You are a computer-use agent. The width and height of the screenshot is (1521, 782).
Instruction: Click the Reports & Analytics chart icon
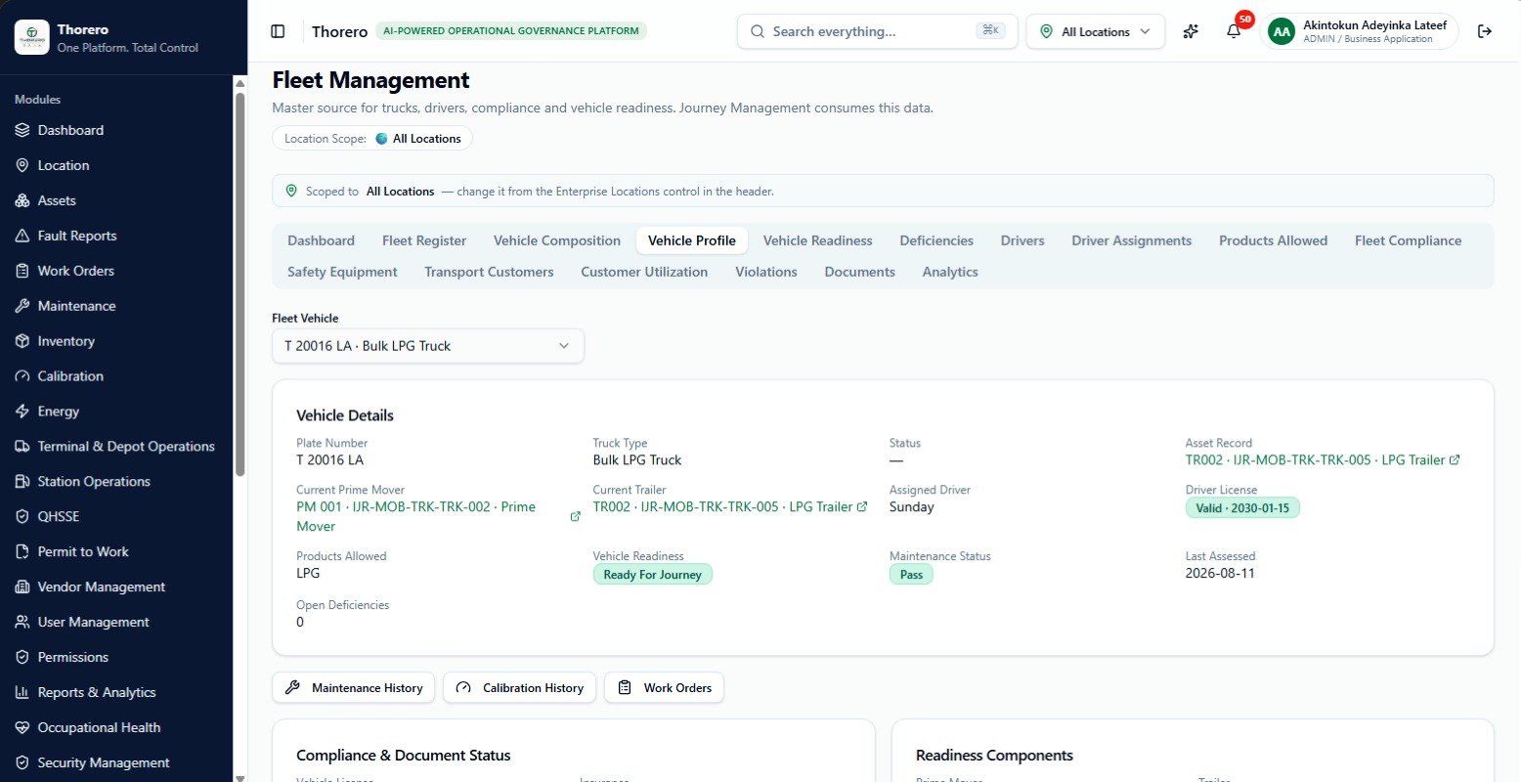coord(22,693)
